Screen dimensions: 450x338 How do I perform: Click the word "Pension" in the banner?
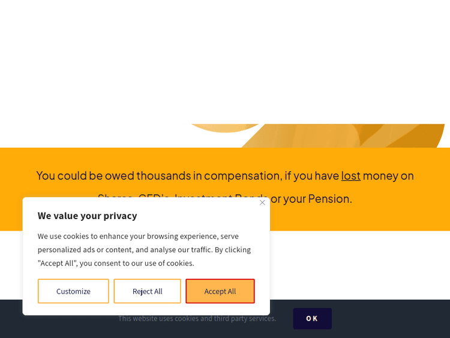pos(329,199)
